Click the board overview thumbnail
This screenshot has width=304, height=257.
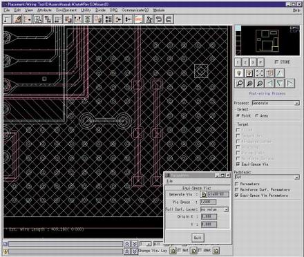(x=270, y=41)
